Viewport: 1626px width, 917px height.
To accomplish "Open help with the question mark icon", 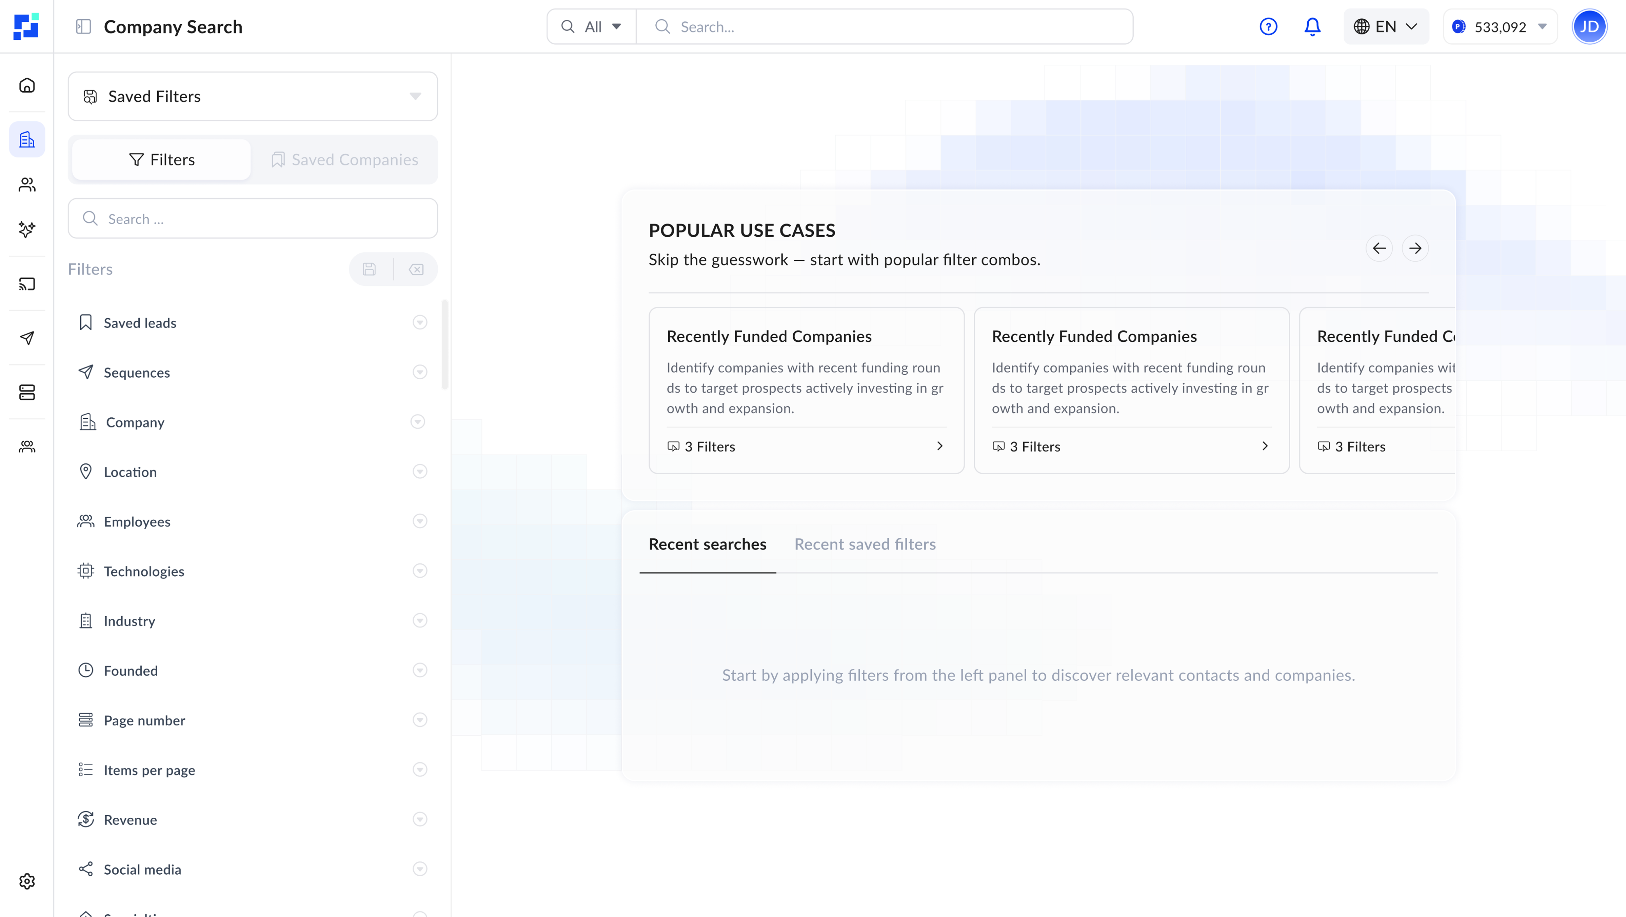I will coord(1269,26).
